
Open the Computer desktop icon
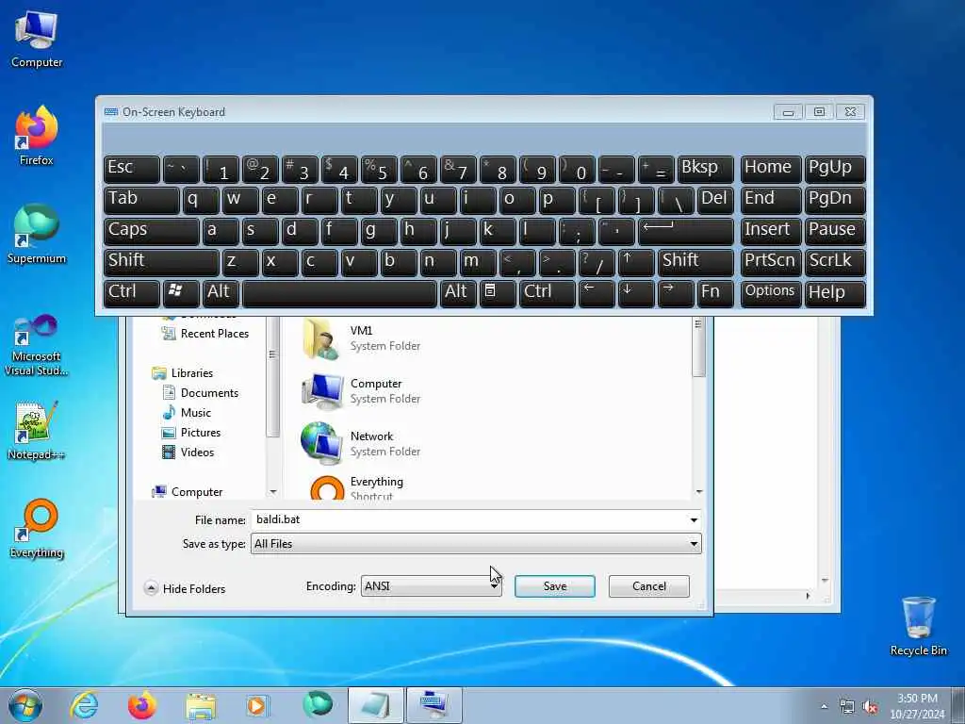click(37, 40)
